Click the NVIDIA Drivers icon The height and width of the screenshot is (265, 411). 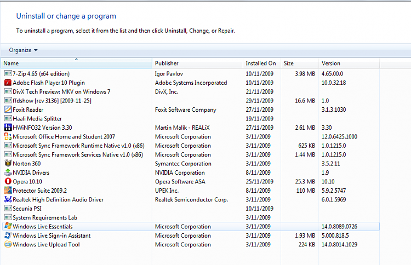tap(8, 172)
